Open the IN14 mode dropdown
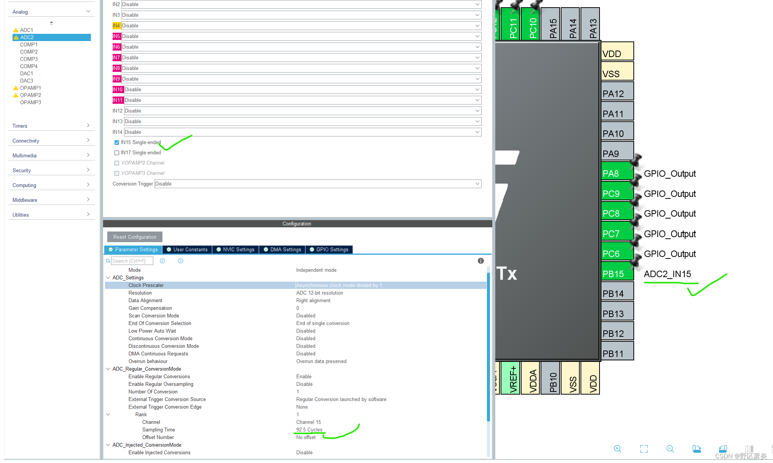This screenshot has width=773, height=463. (302, 132)
